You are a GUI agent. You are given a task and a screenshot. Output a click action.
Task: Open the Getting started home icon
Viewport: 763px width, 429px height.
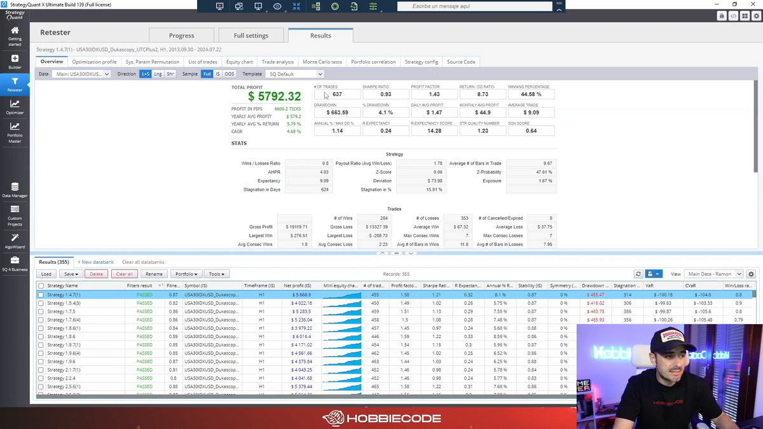point(15,36)
